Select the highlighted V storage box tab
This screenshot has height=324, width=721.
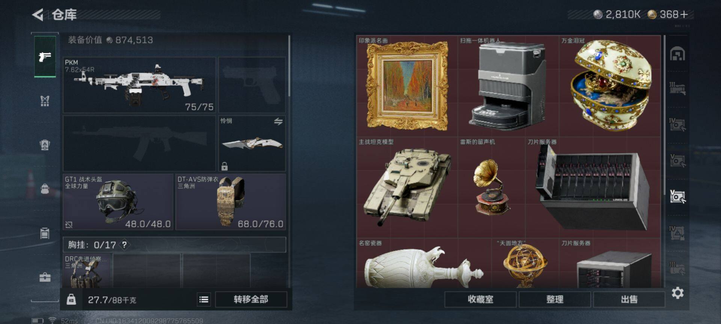point(677,196)
